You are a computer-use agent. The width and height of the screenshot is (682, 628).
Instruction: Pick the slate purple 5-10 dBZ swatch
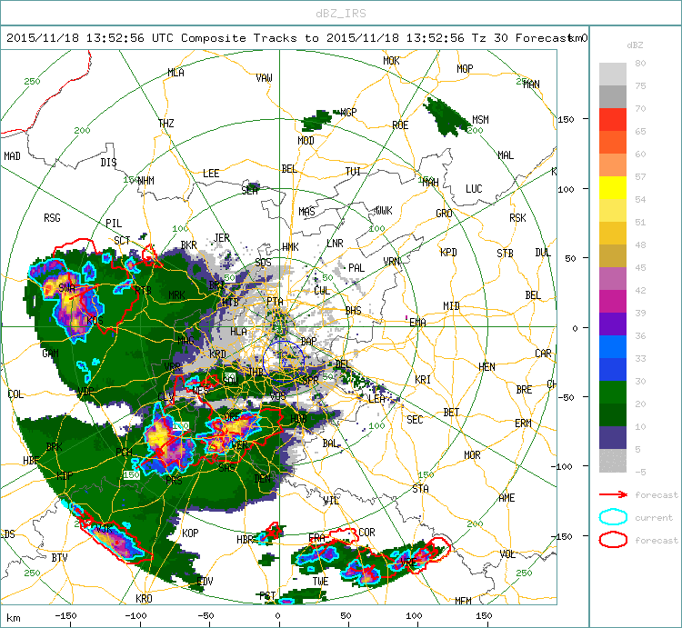(612, 438)
